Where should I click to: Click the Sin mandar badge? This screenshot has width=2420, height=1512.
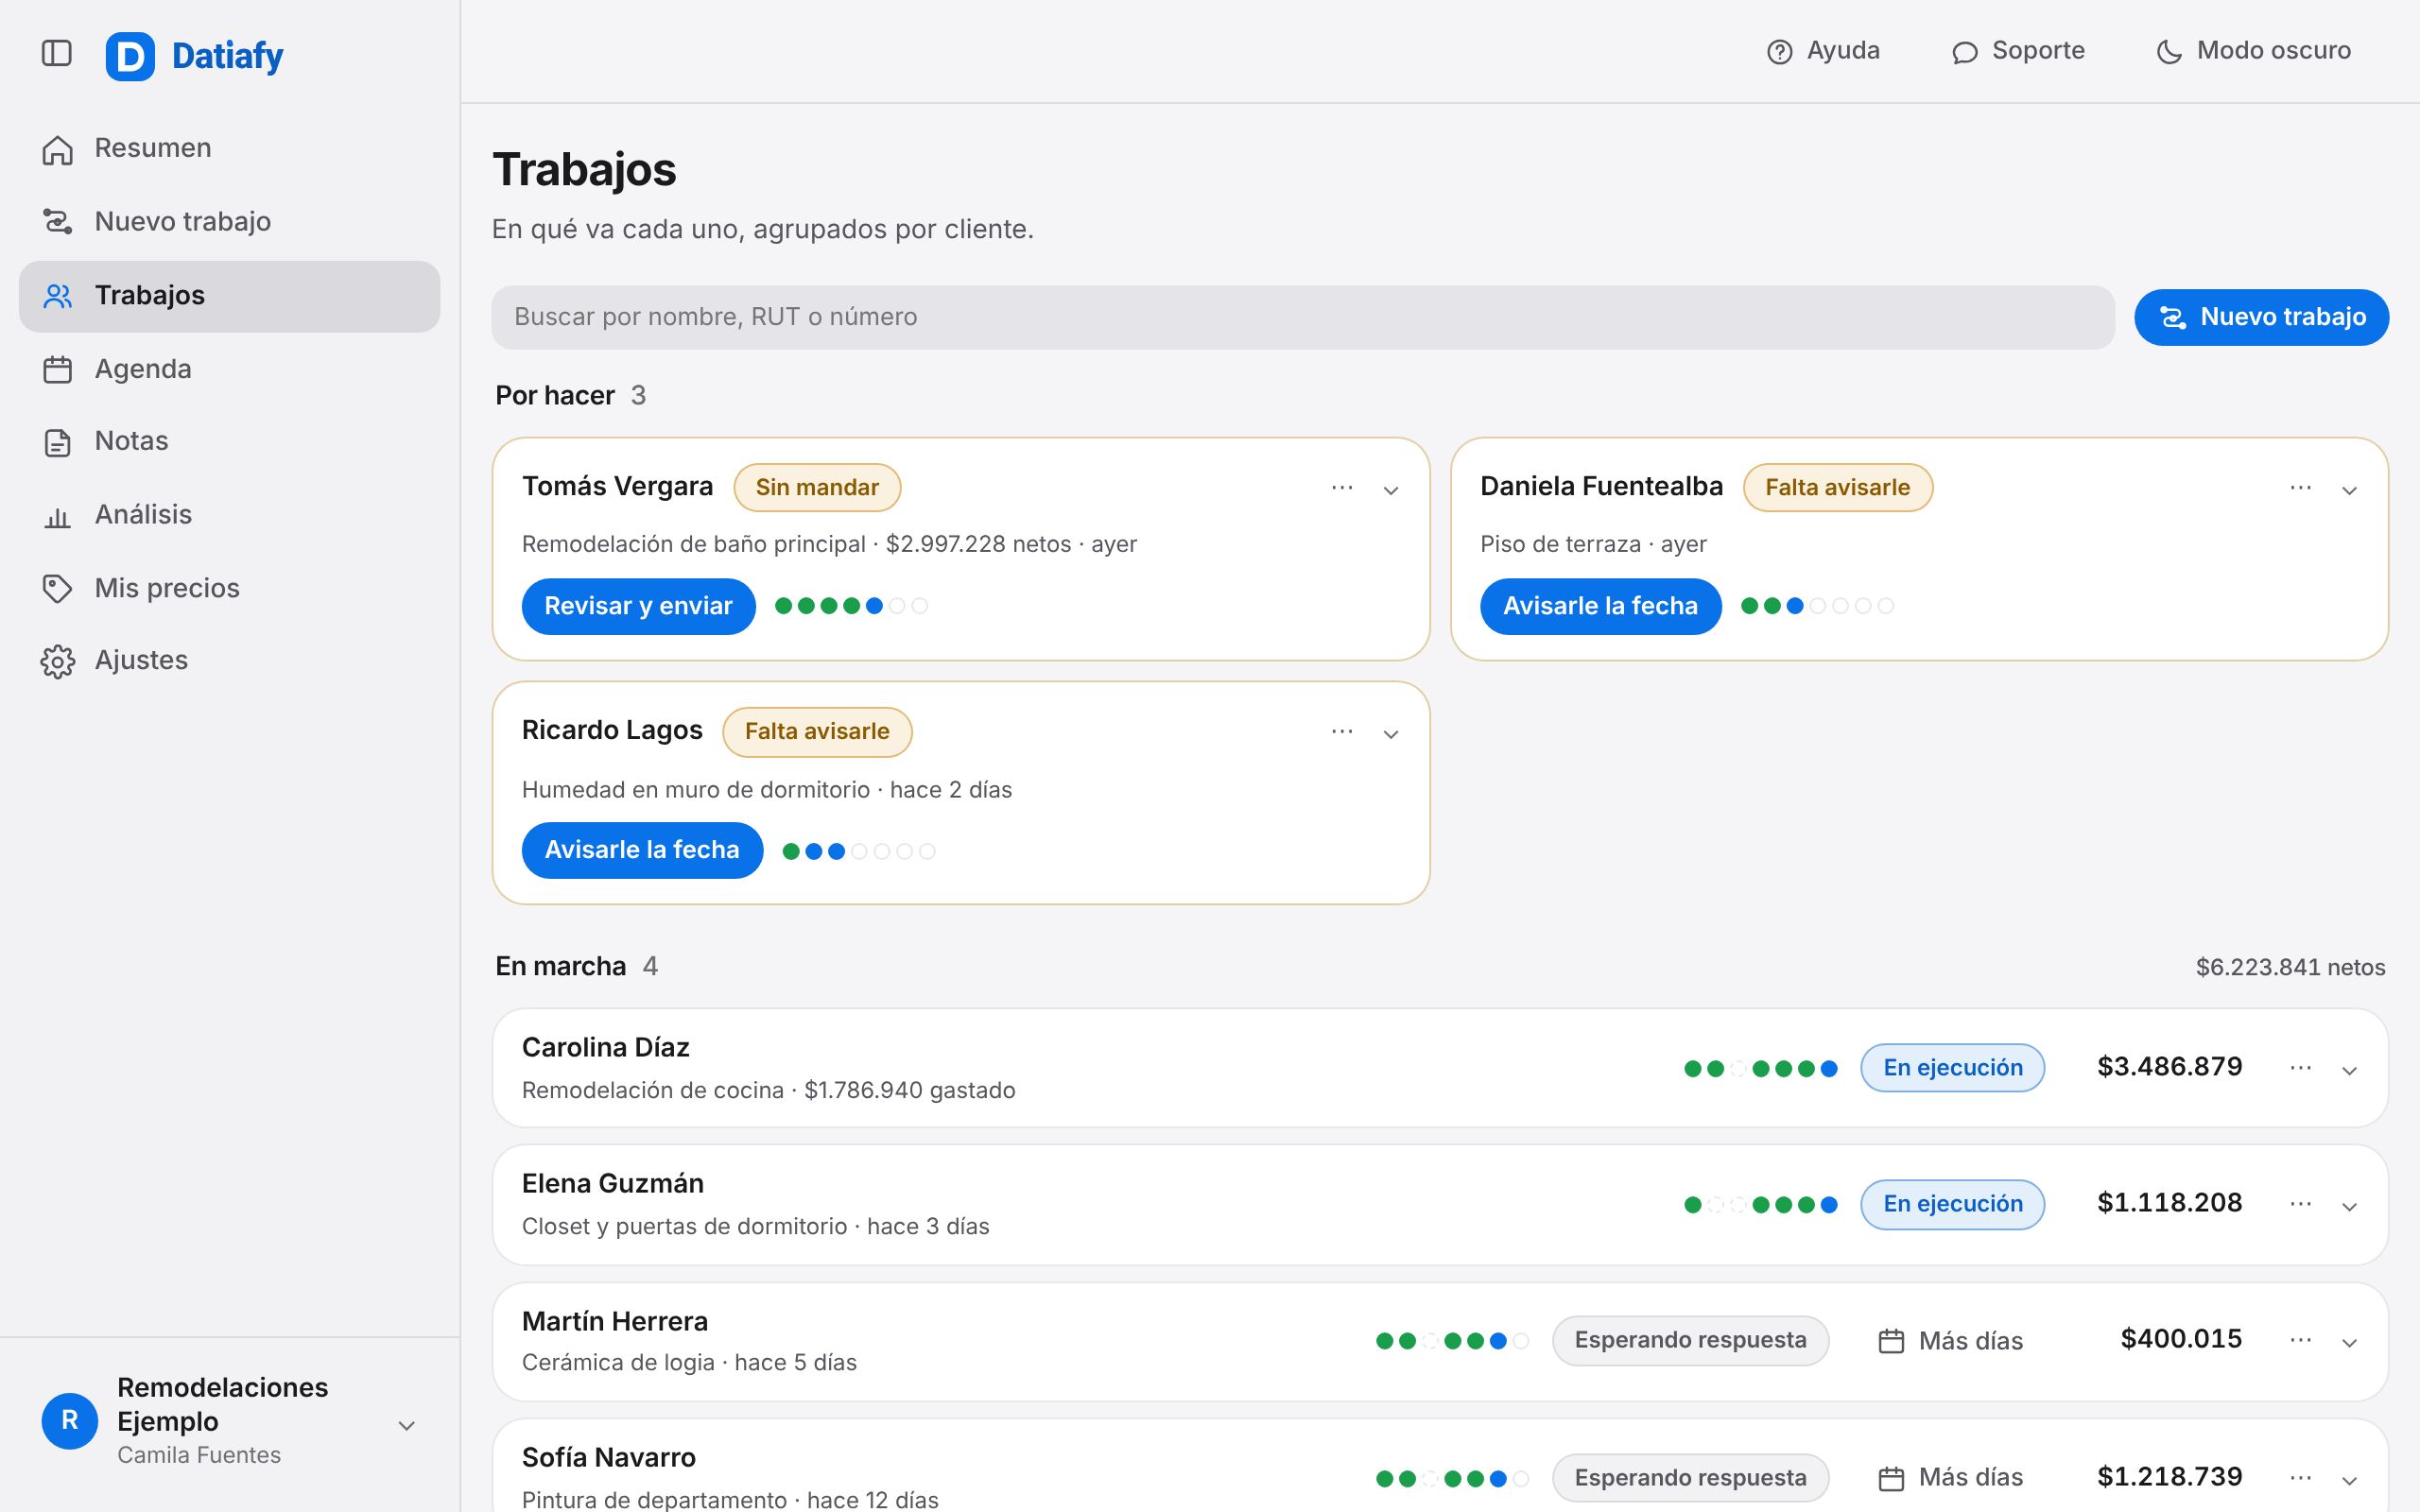coord(817,488)
